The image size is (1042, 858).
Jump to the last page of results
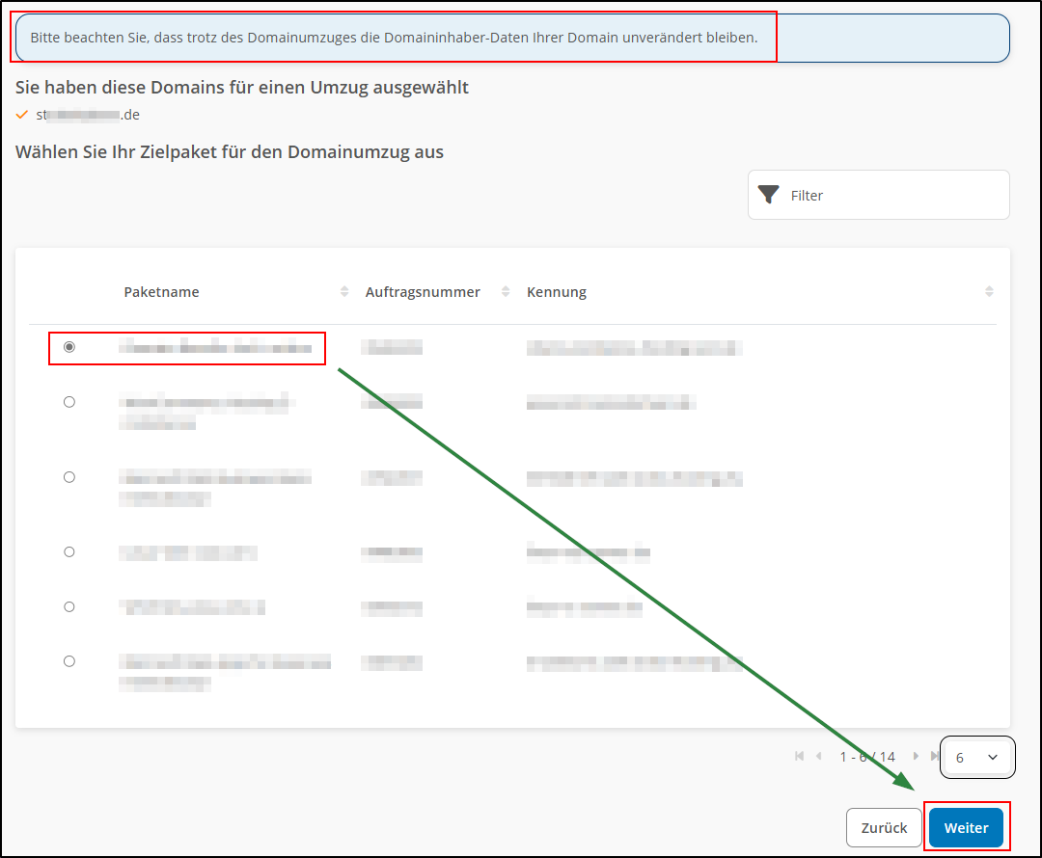935,757
